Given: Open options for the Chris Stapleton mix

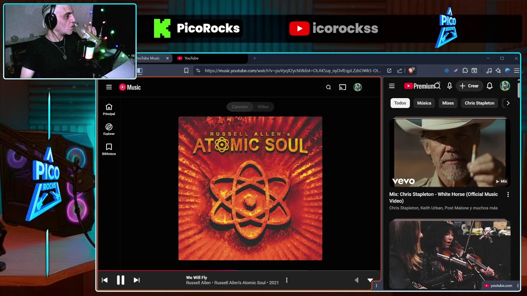Looking at the screenshot, I should tap(508, 194).
